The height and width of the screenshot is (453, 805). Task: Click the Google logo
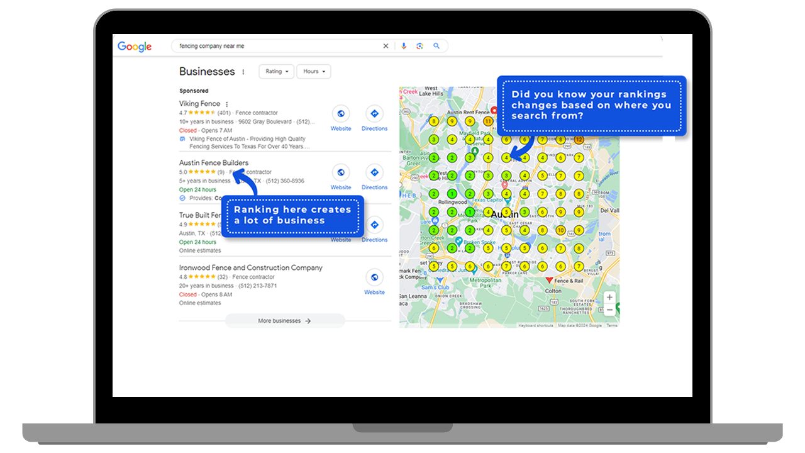(x=135, y=47)
